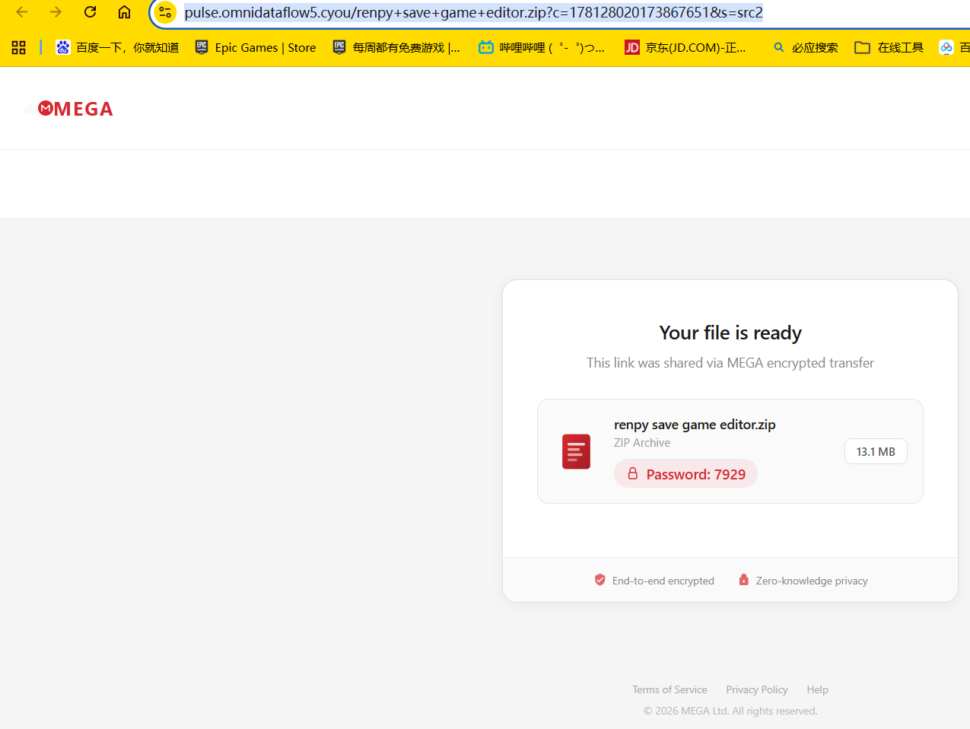Open the Help link in footer
The width and height of the screenshot is (970, 729).
[818, 689]
